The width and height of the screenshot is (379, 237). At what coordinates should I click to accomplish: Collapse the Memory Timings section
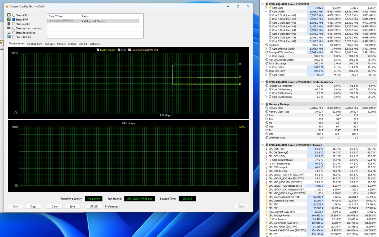262,104
